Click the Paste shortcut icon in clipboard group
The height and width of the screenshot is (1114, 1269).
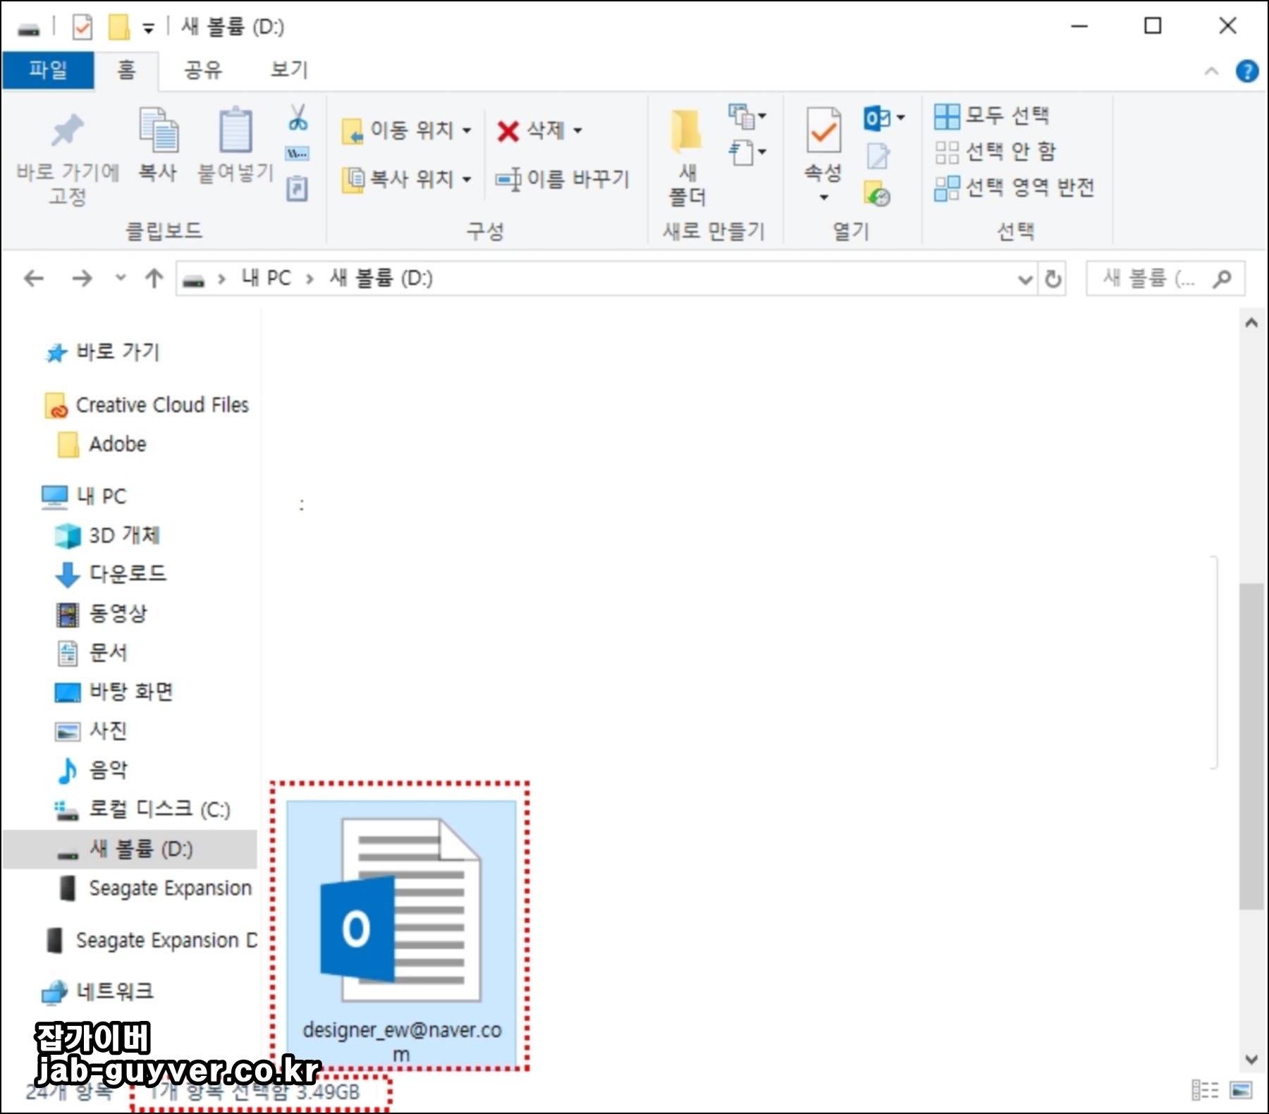coord(297,188)
